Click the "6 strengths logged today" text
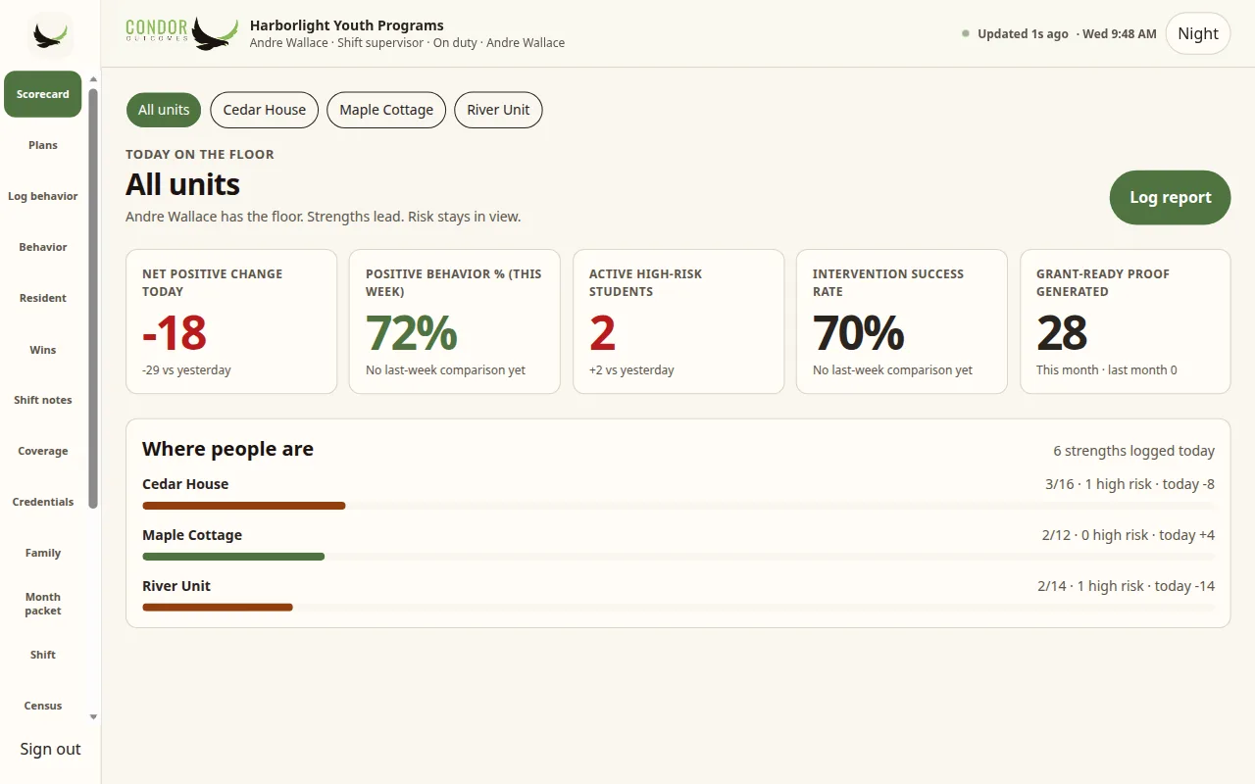The image size is (1255, 784). (1133, 451)
